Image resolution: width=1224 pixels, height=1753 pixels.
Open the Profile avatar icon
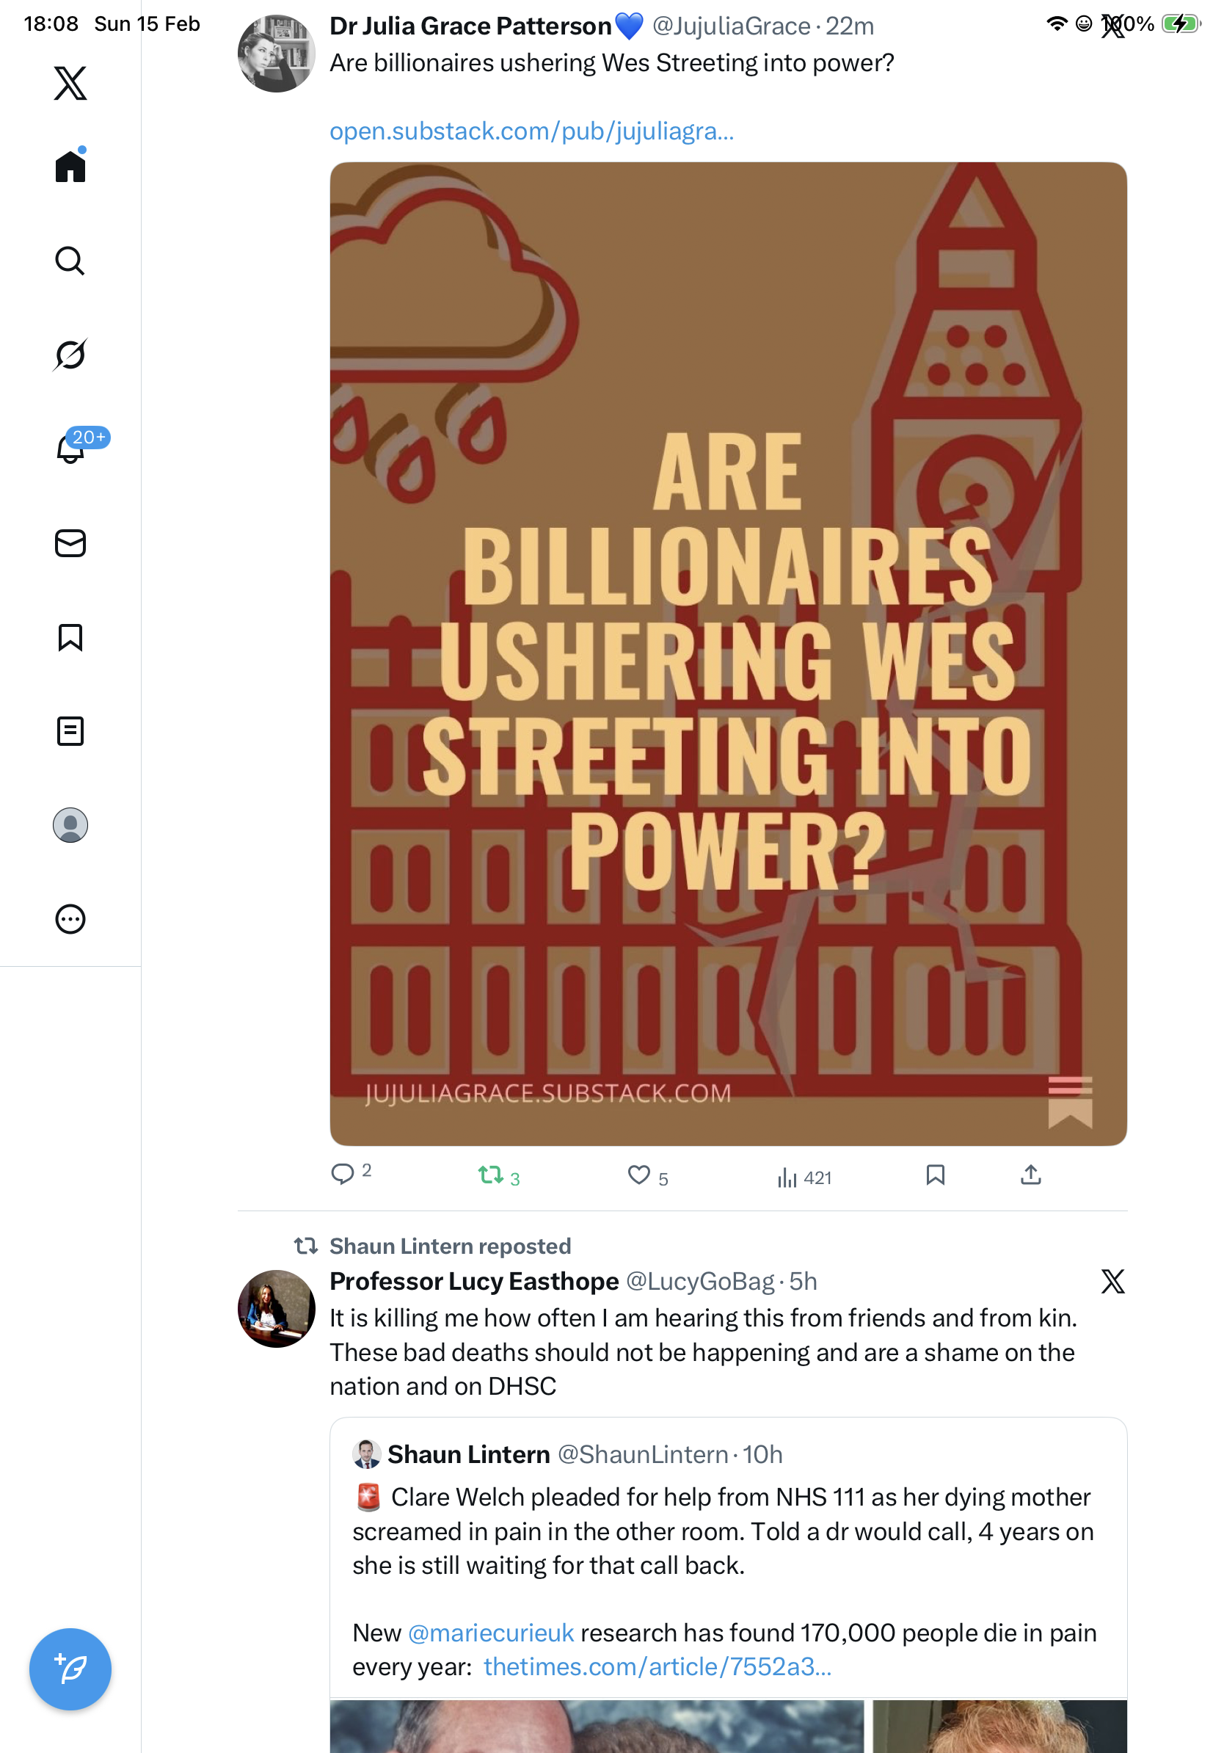pos(70,825)
